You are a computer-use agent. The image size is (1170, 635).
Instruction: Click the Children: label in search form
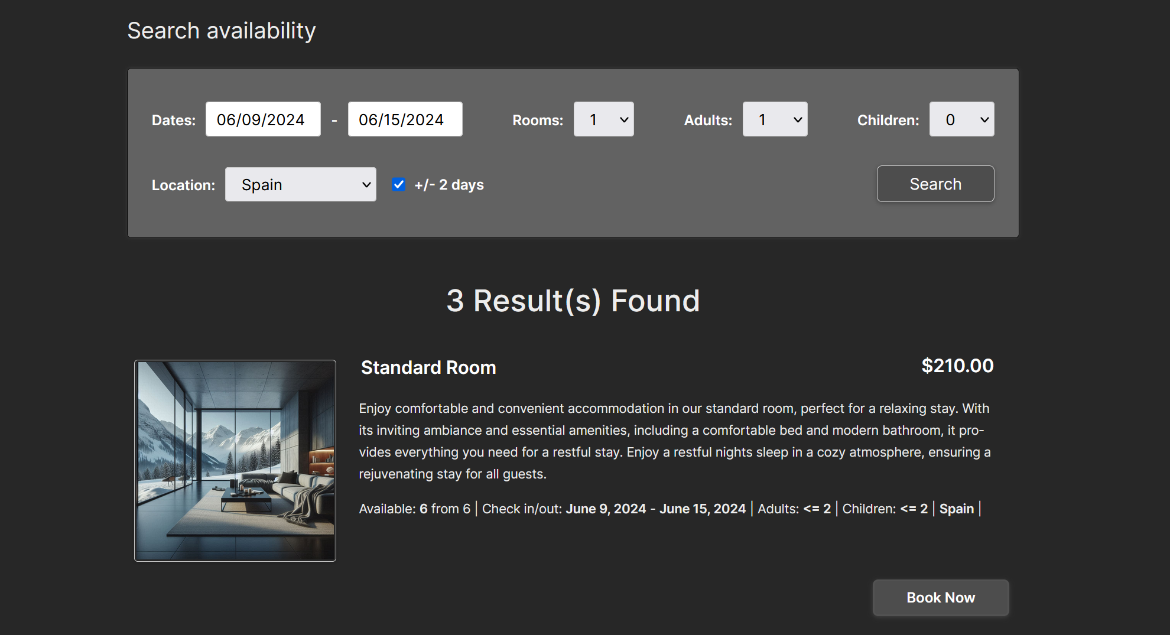pyautogui.click(x=888, y=120)
